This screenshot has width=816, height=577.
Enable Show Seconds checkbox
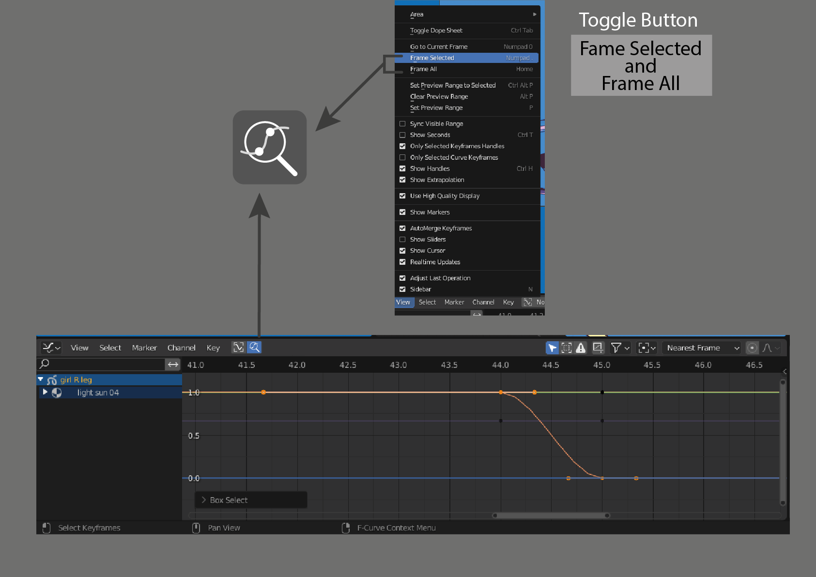402,135
